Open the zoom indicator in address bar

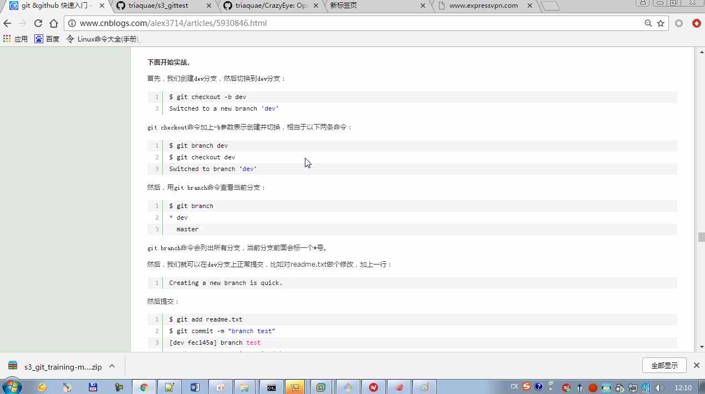pos(648,23)
